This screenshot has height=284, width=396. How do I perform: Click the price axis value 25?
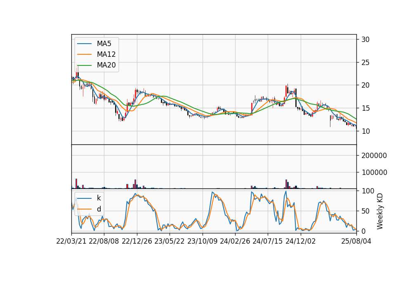click(x=365, y=62)
